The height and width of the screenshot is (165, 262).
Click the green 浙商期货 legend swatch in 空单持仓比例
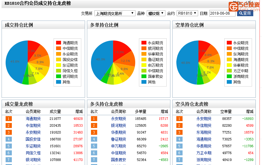pyautogui.click(x=229, y=76)
